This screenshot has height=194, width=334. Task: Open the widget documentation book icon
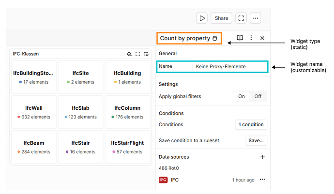point(240,38)
